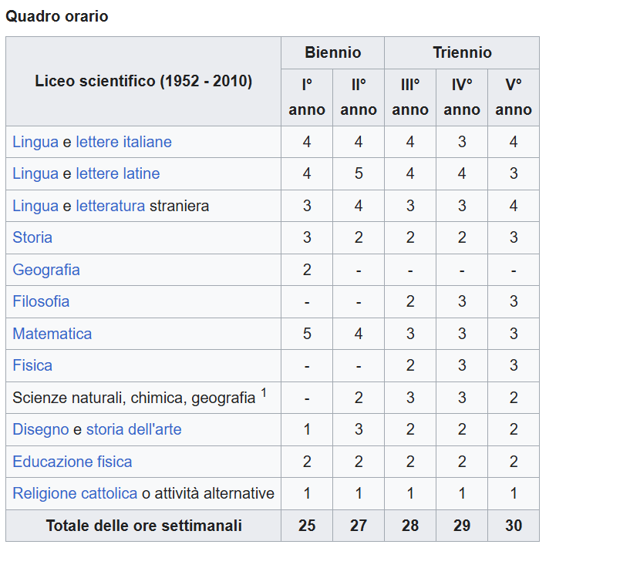Click "Lingua" in the lettere italiane row
The width and height of the screenshot is (630, 568).
click(x=35, y=142)
